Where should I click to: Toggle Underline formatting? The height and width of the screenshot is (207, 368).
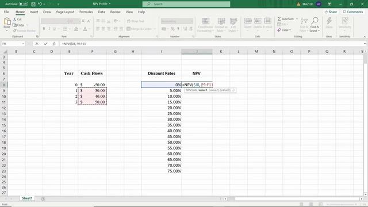tap(55, 29)
